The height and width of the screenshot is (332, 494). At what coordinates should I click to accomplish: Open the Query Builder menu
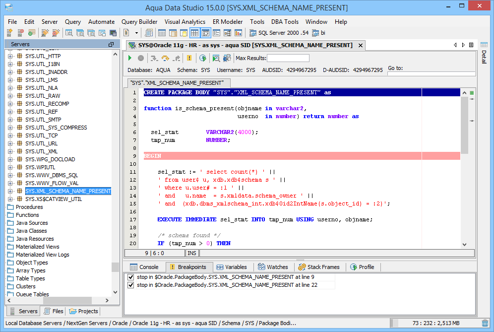pos(139,22)
